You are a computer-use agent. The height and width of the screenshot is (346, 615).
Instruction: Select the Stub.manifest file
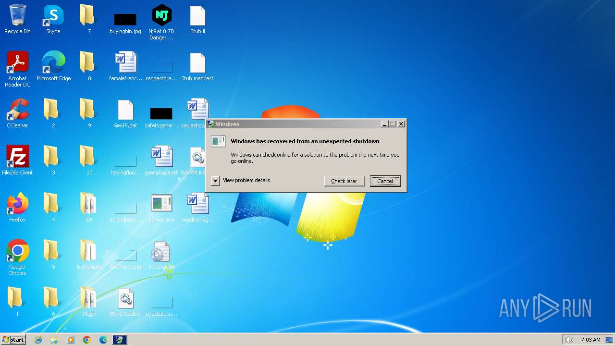[x=197, y=66]
